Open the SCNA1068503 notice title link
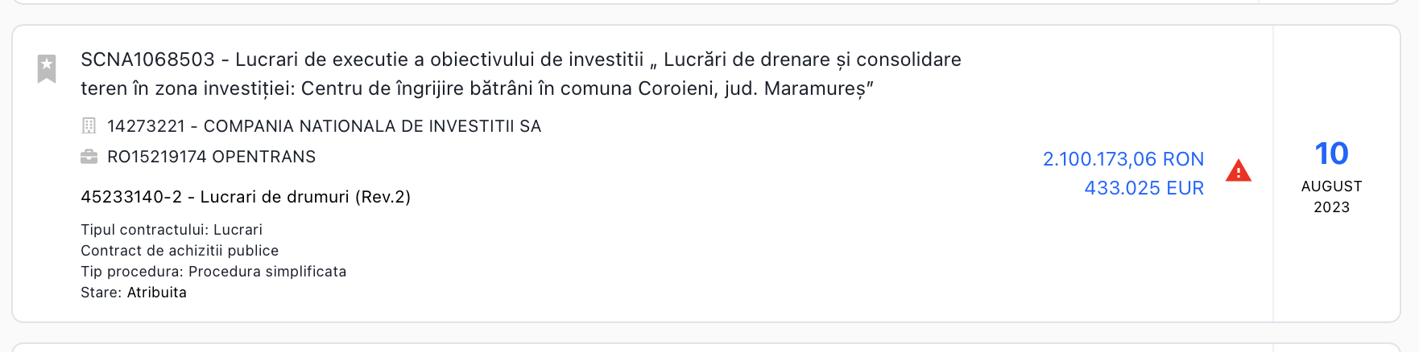Viewport: 1419px width, 352px height. (521, 74)
